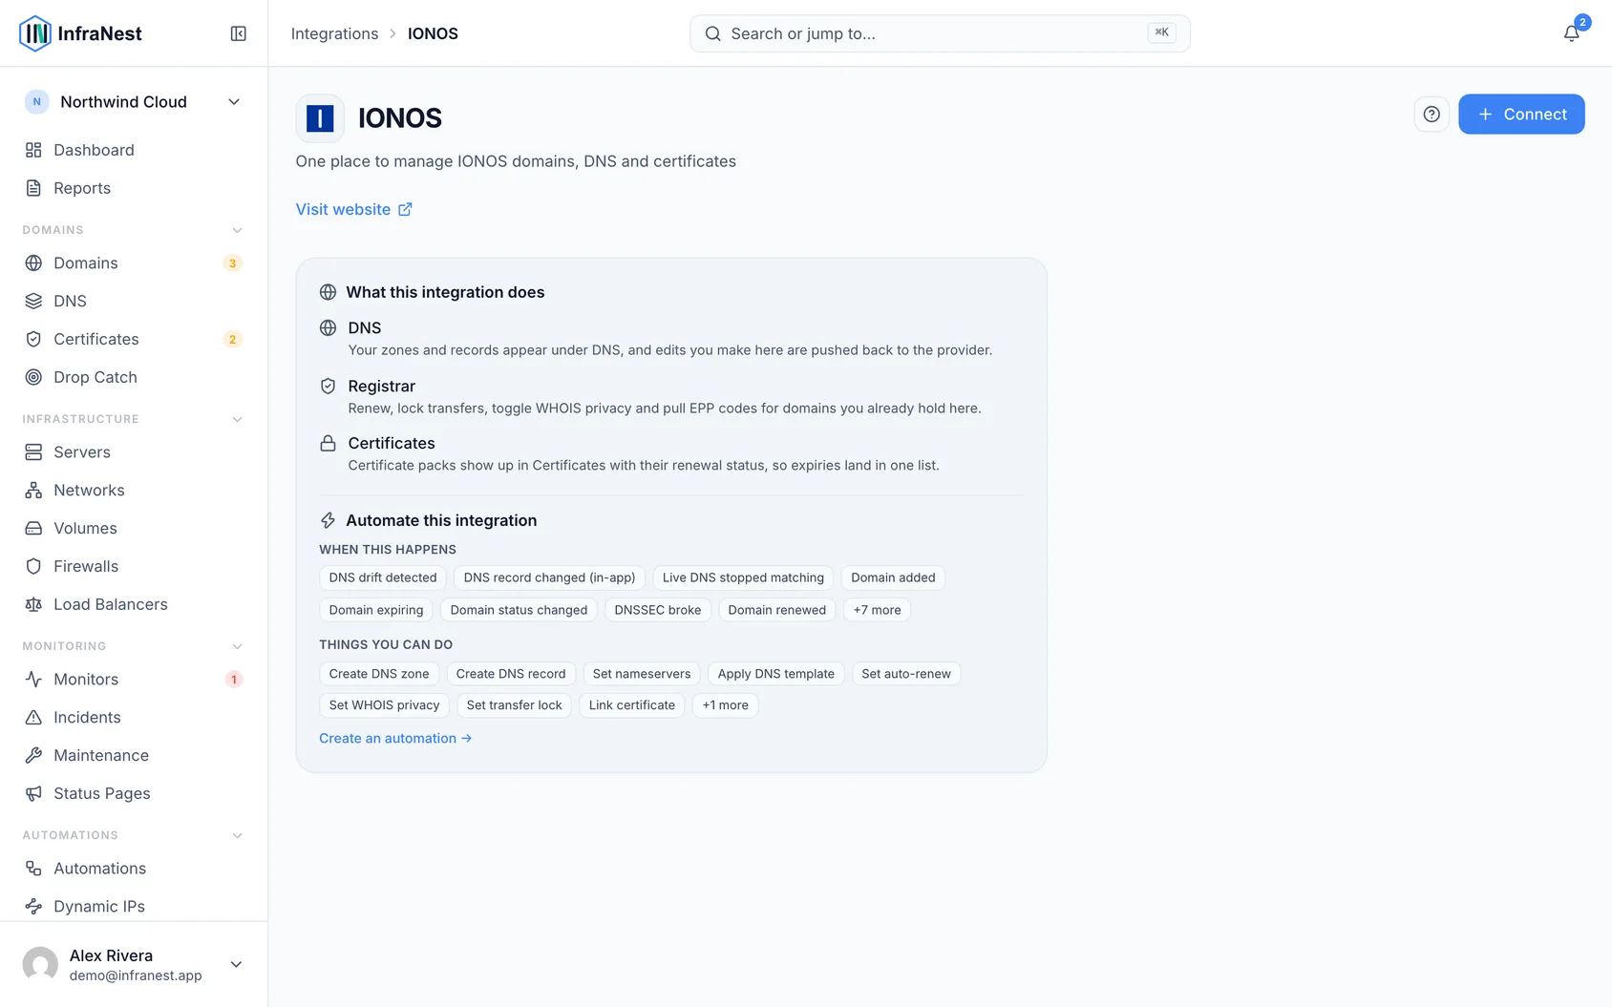Click the Maintenance wrench icon

[33, 755]
